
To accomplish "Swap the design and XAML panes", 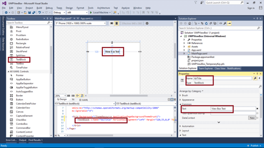I will (x=73, y=100).
